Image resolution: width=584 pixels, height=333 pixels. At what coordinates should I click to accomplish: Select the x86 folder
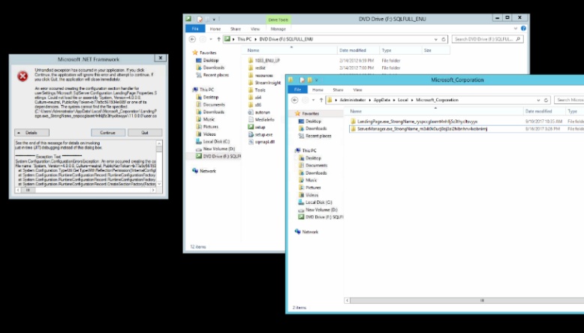pyautogui.click(x=255, y=105)
